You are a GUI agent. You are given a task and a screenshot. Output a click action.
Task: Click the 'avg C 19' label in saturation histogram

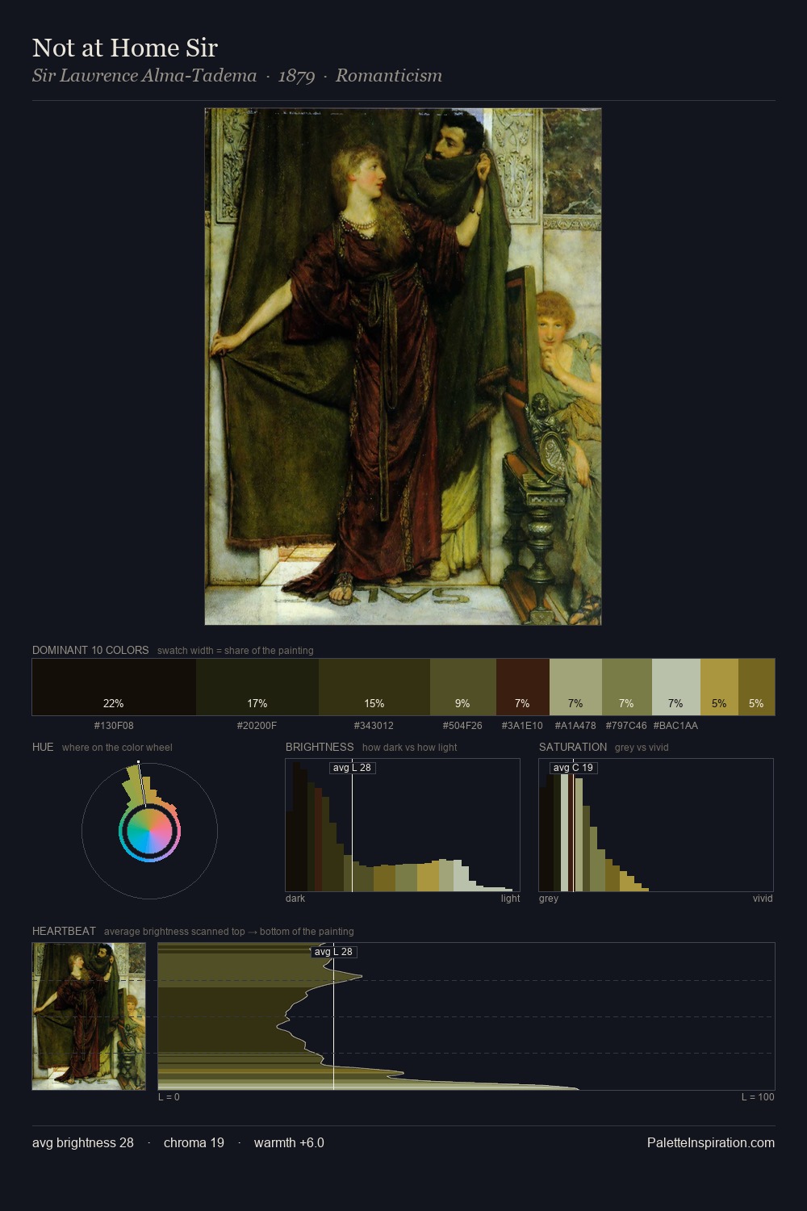tap(573, 768)
